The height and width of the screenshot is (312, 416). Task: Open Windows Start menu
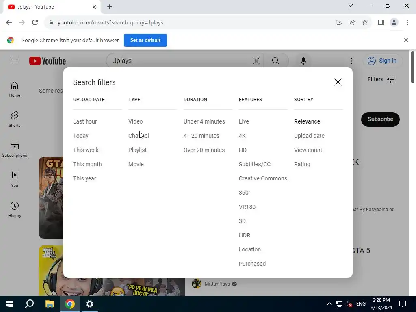[x=10, y=304]
